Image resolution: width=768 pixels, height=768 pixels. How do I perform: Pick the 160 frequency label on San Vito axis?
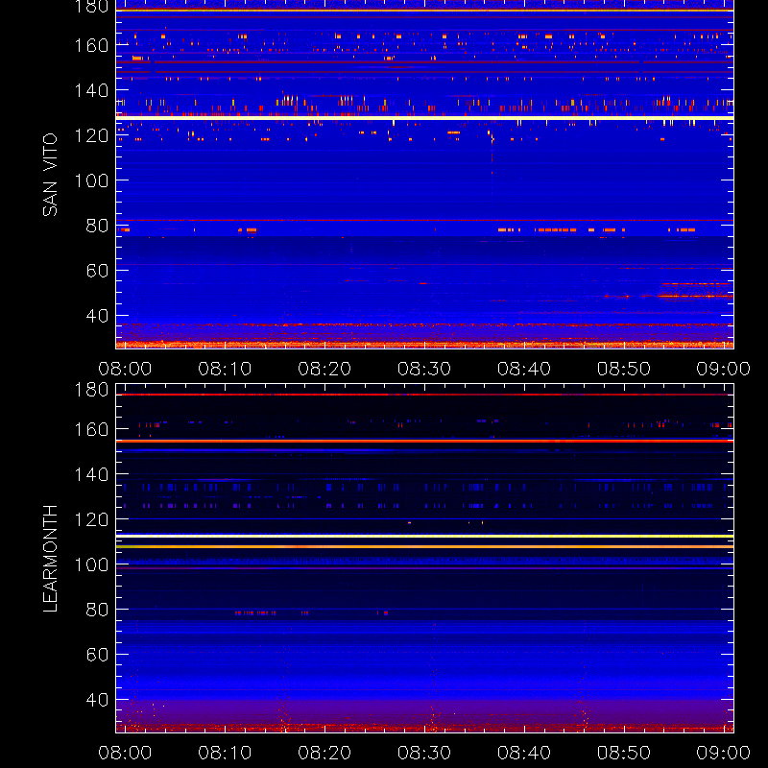(91, 45)
